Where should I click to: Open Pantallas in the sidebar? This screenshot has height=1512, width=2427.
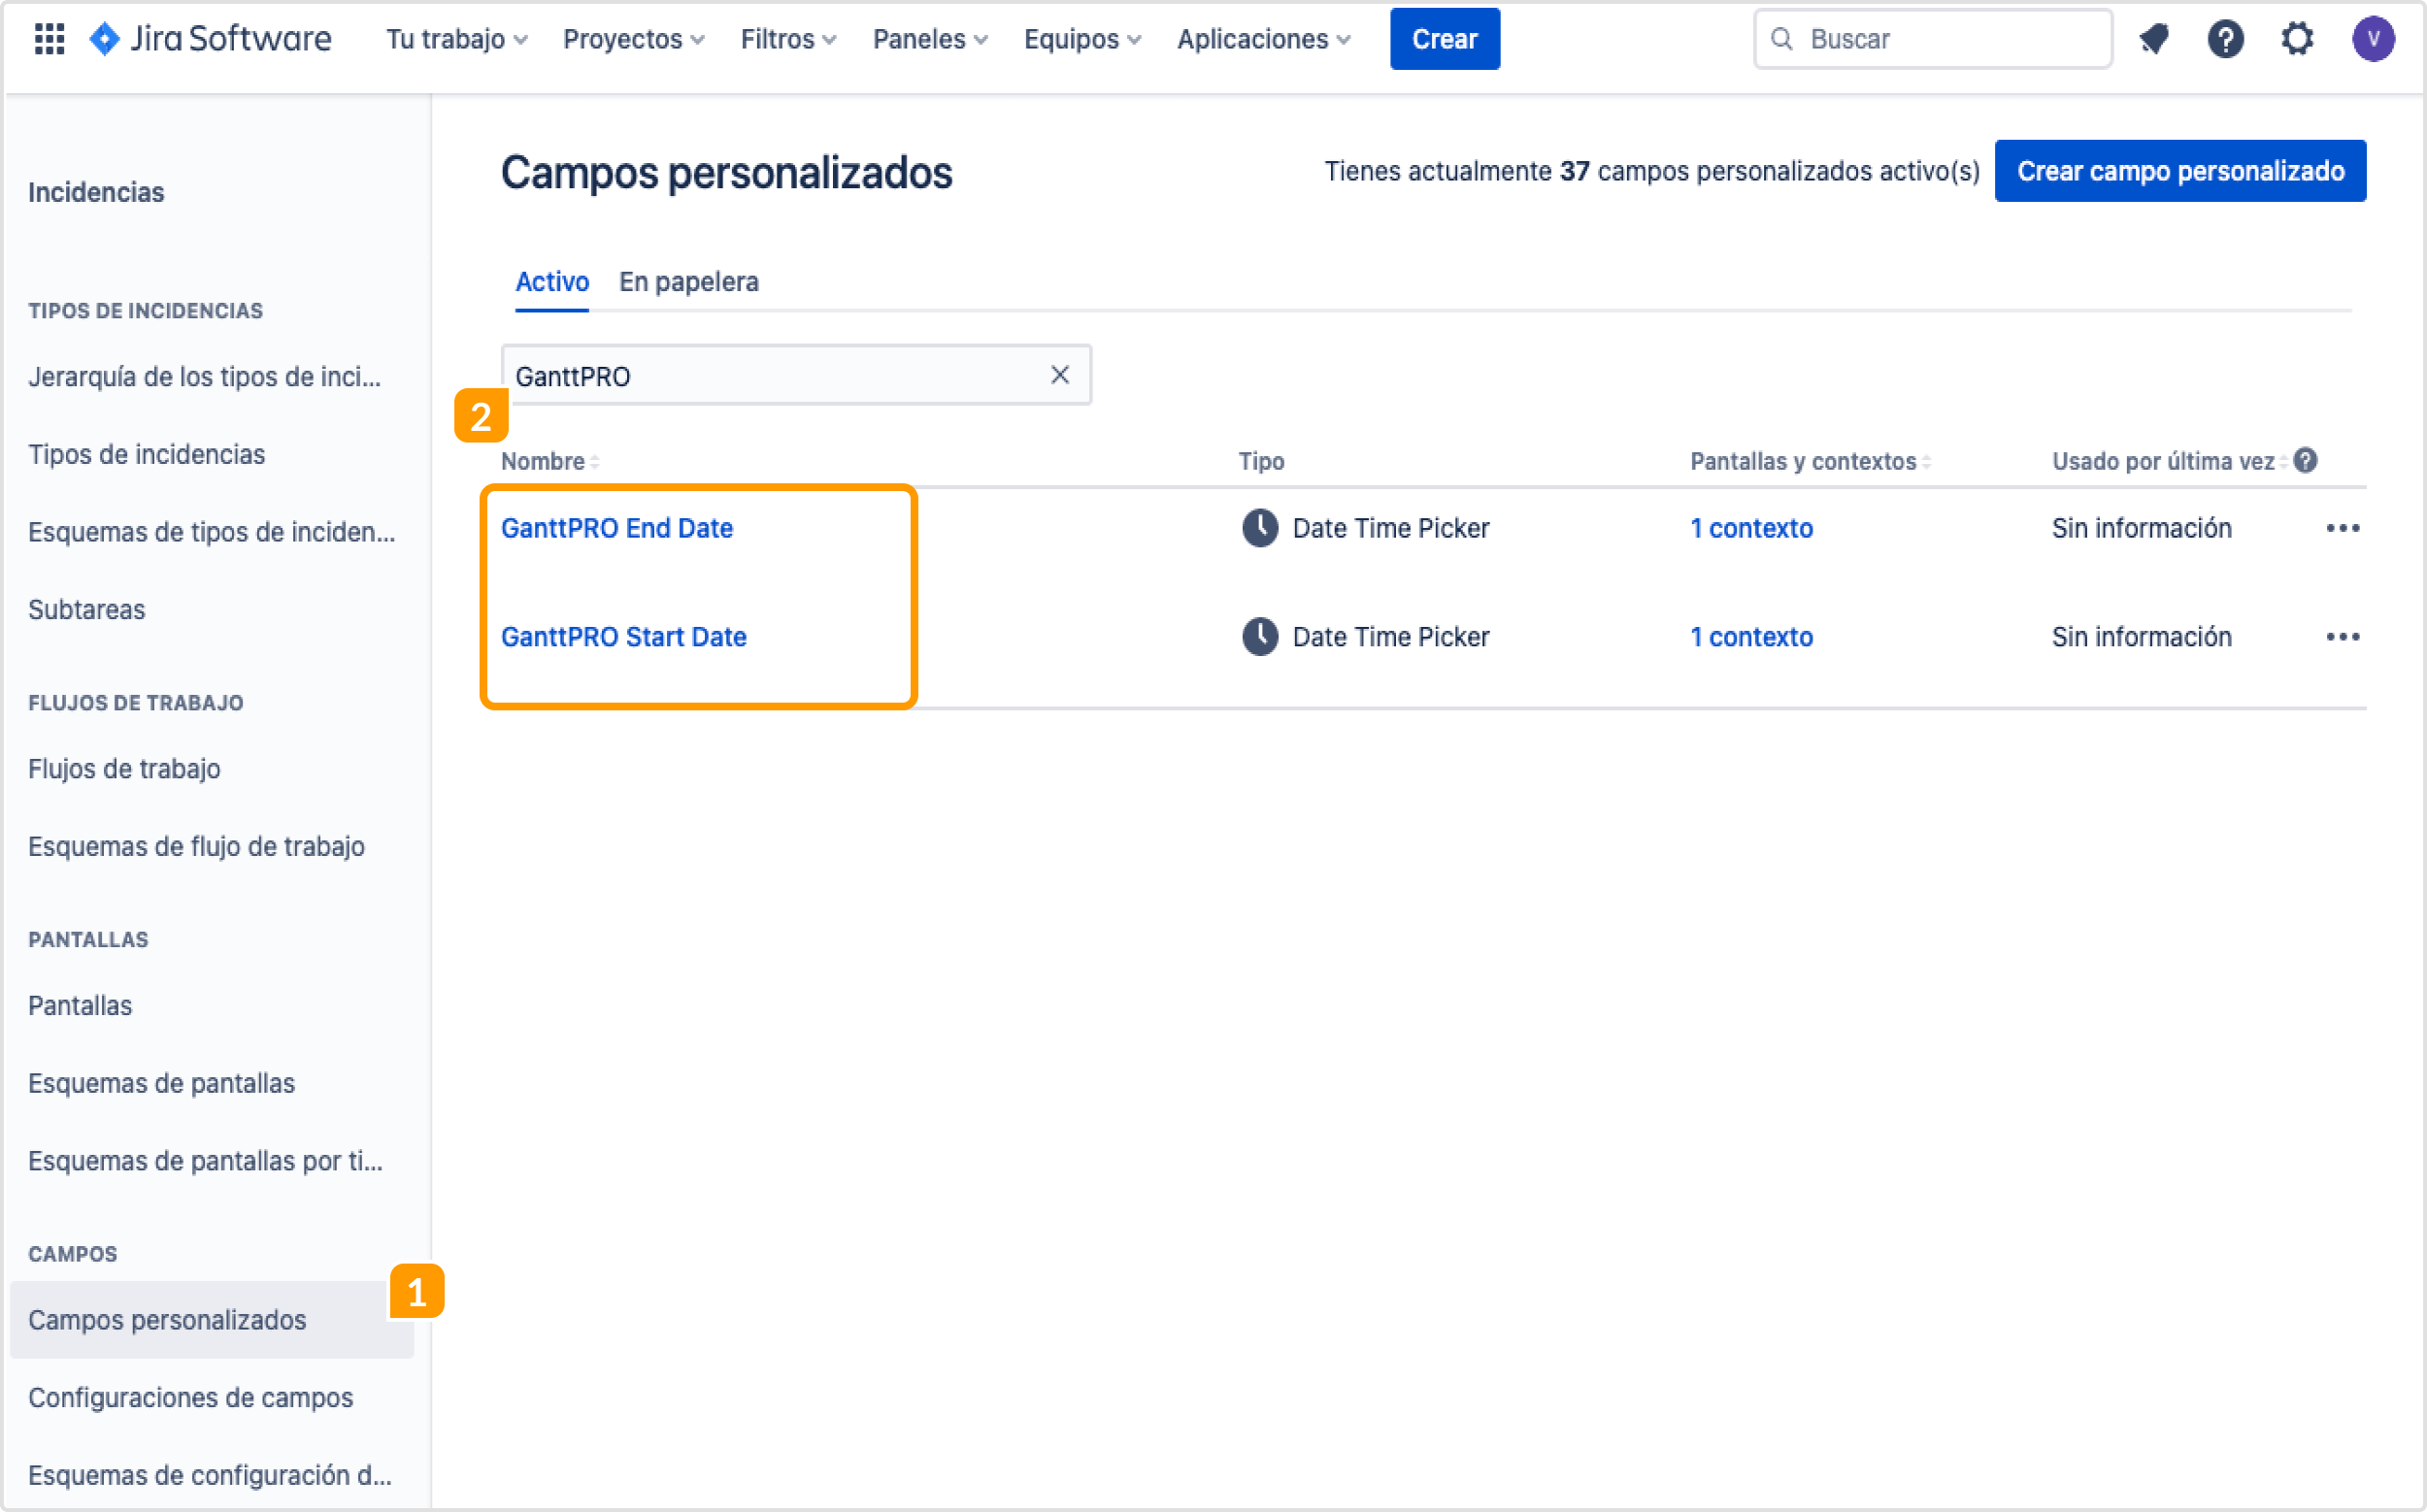80,1006
